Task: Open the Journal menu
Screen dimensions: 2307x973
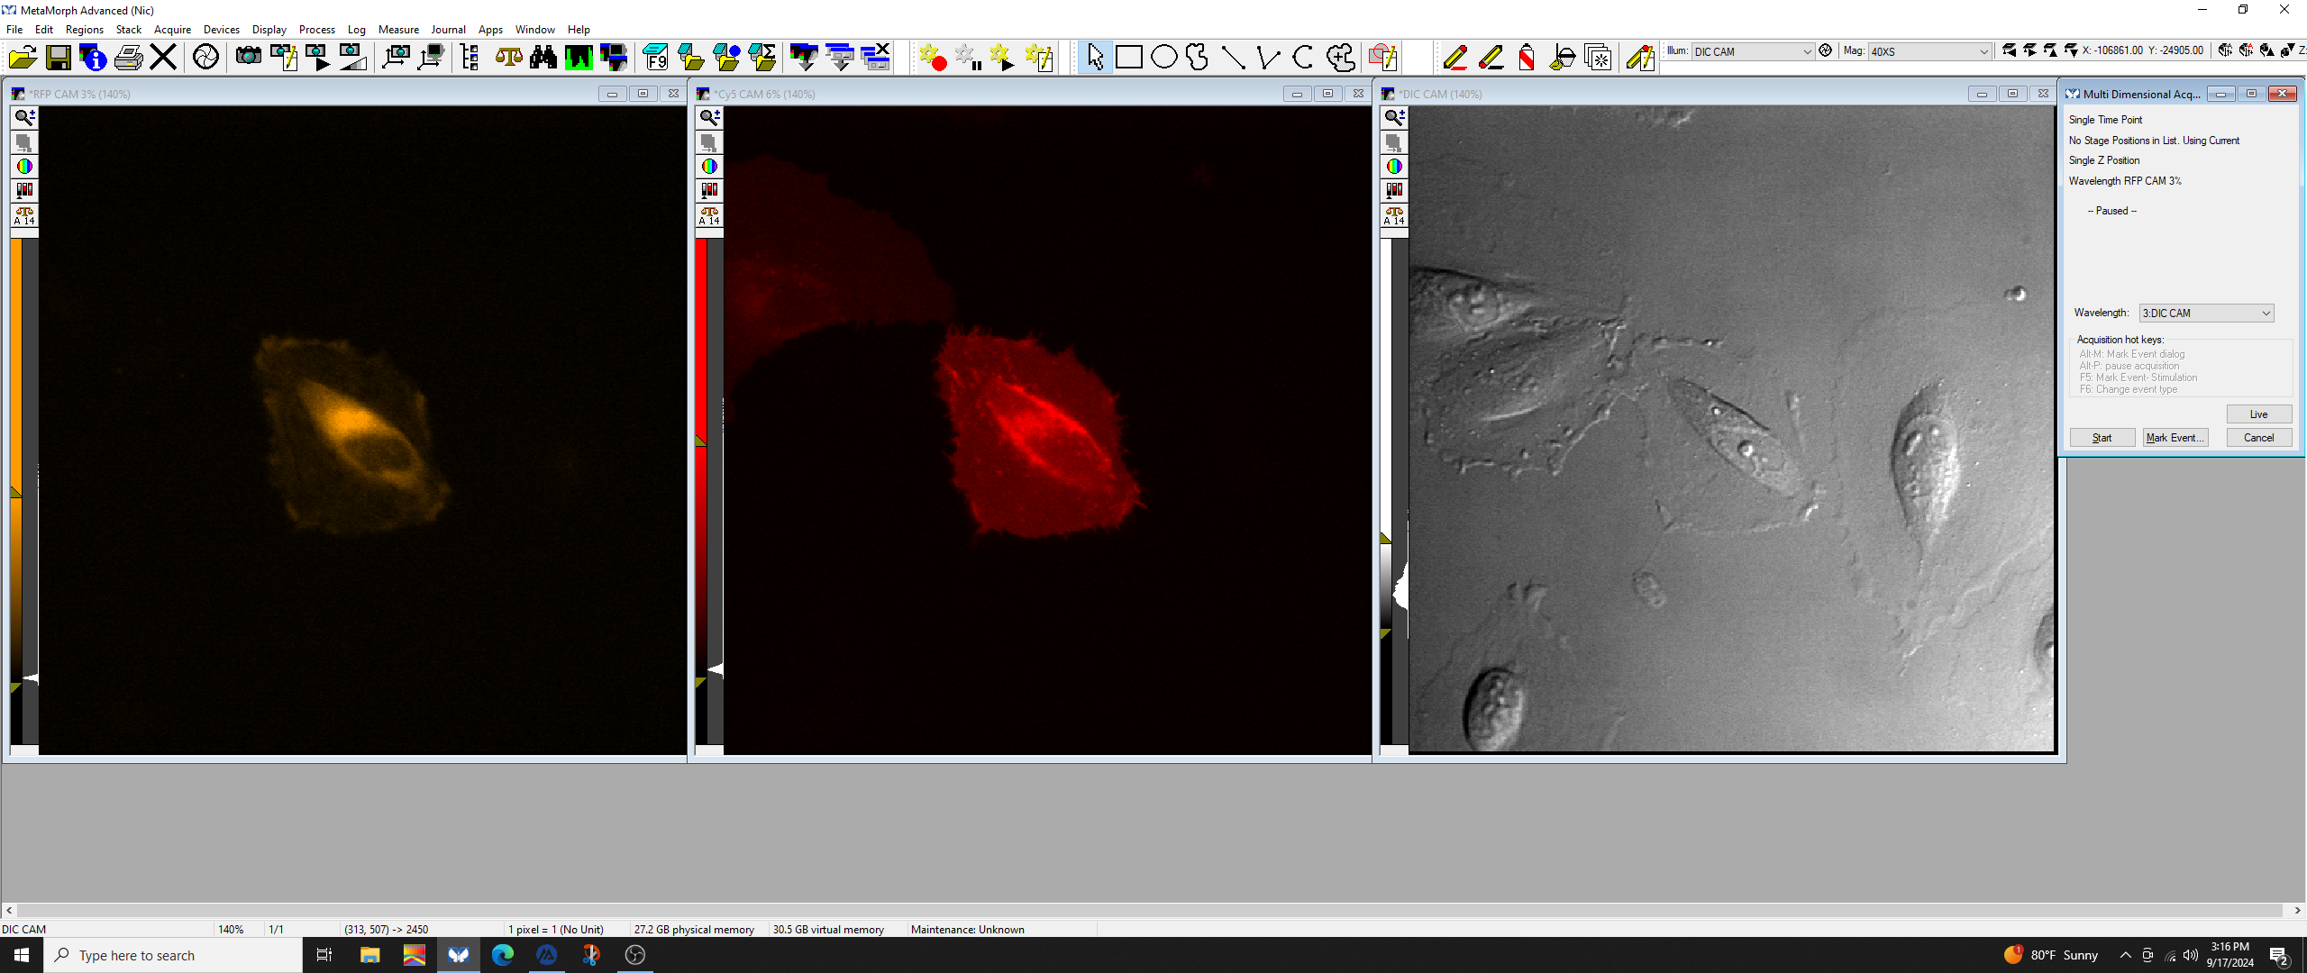Action: click(x=448, y=30)
